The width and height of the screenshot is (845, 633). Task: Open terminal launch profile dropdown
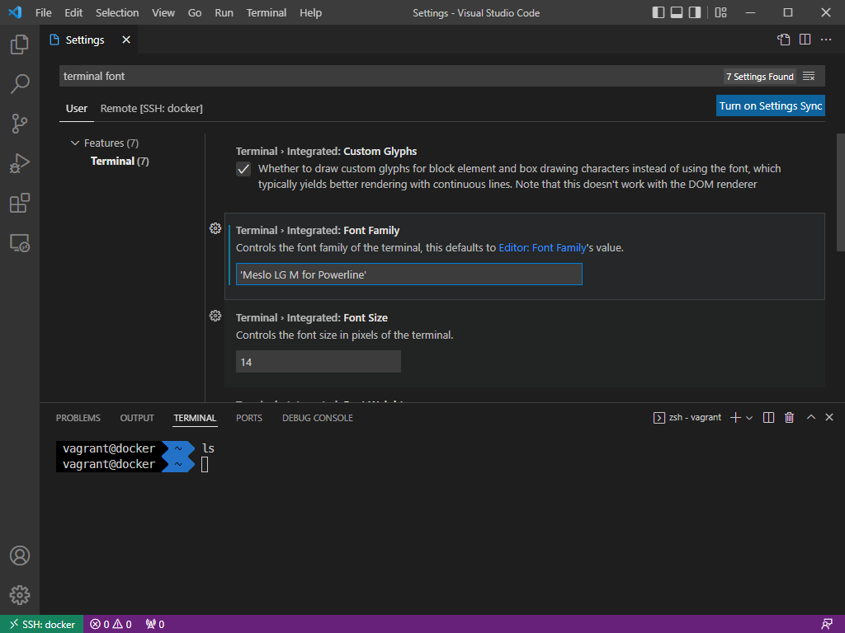pos(749,418)
